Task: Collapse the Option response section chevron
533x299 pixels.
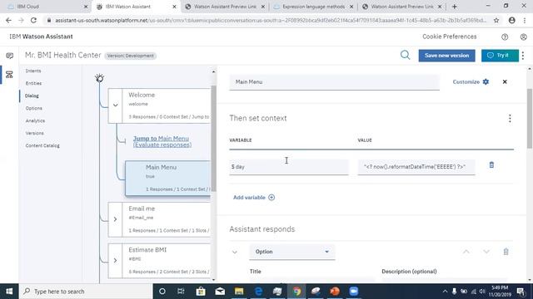Action: coord(235,252)
